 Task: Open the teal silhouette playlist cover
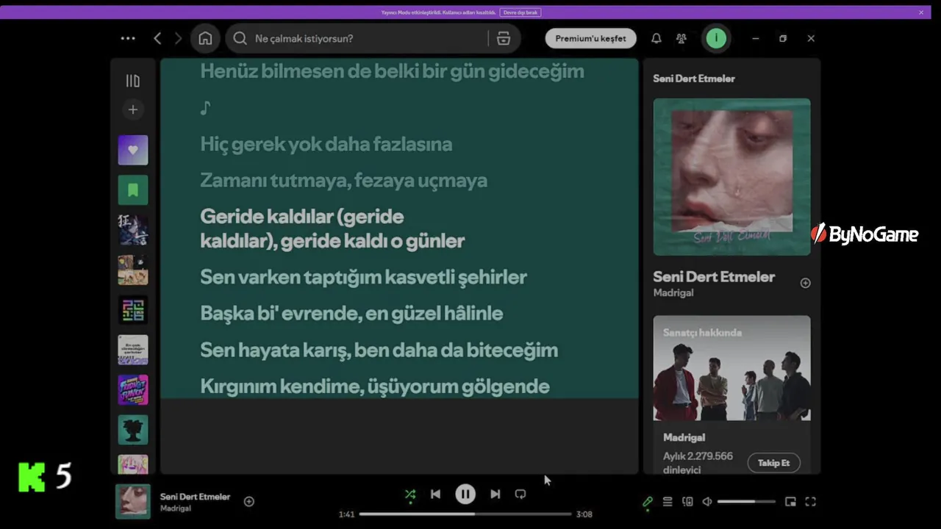point(133,430)
